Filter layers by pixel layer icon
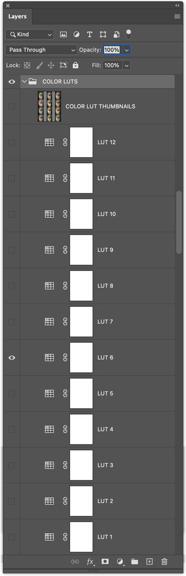This screenshot has height=576, width=186. tap(64, 35)
